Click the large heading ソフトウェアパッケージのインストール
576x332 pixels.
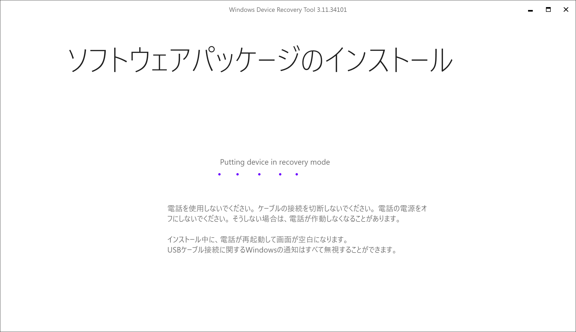260,60
